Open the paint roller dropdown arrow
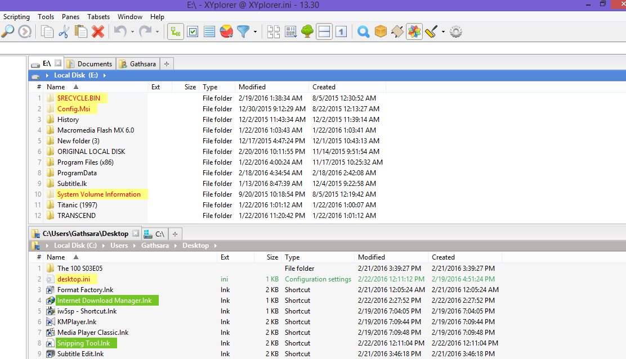This screenshot has height=359, width=626. click(x=443, y=31)
